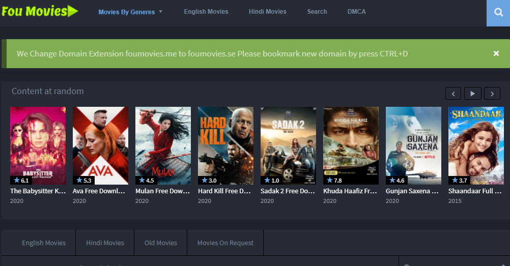Open the Hard Kill movie poster

[x=225, y=145]
